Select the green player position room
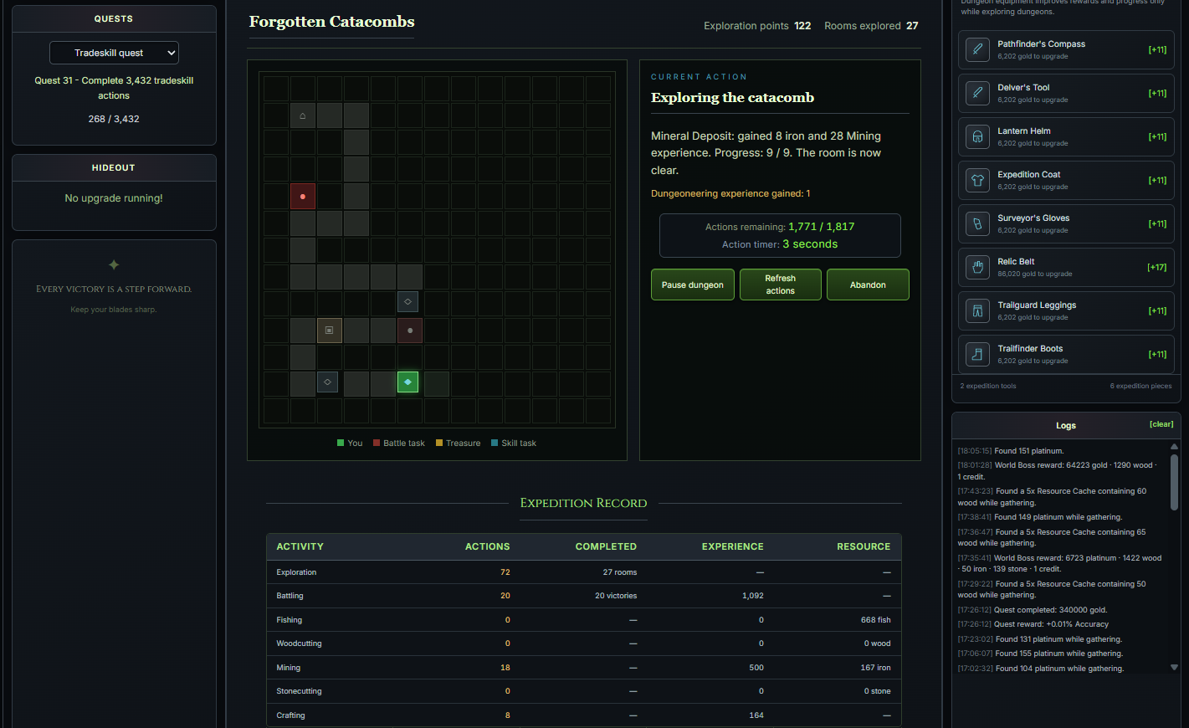 pos(408,382)
